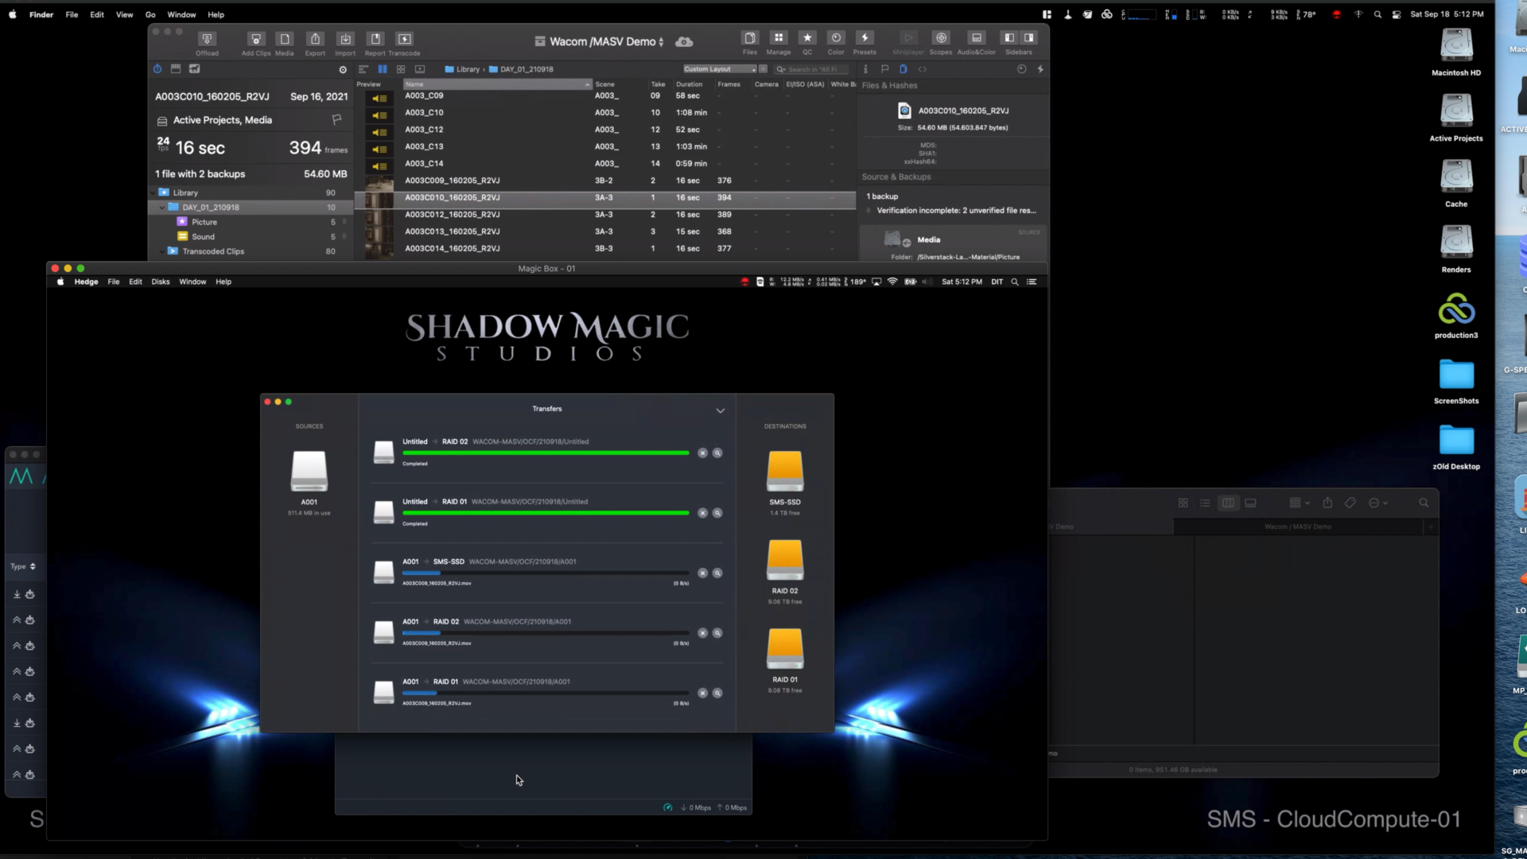Click the A001 to RAID 01 progress bar
This screenshot has height=859, width=1527.
pyautogui.click(x=546, y=694)
